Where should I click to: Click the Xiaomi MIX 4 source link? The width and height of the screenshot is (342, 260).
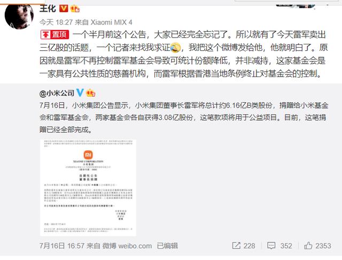pos(111,22)
